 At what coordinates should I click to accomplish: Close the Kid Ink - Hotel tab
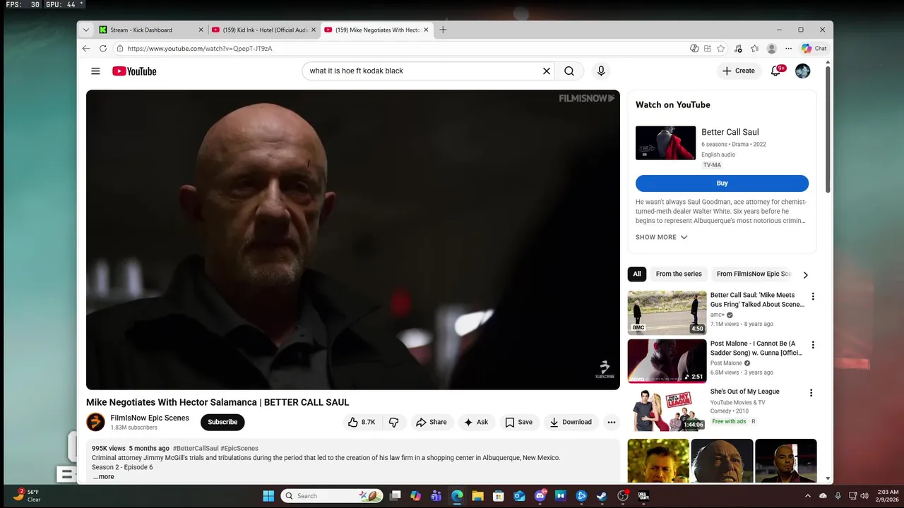click(314, 30)
